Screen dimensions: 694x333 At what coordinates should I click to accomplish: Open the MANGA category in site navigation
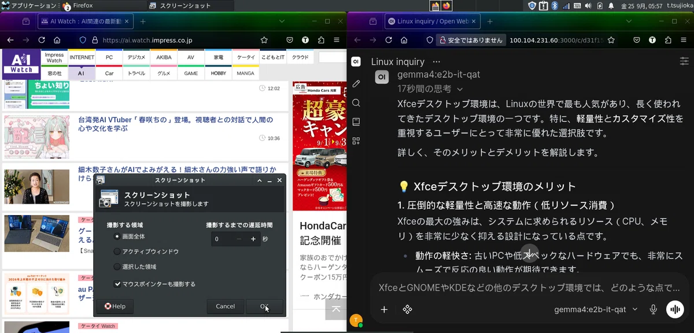coord(245,73)
